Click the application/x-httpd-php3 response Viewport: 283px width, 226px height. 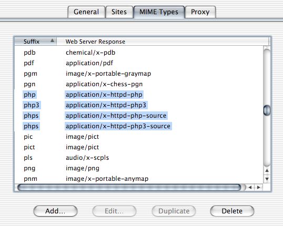106,105
